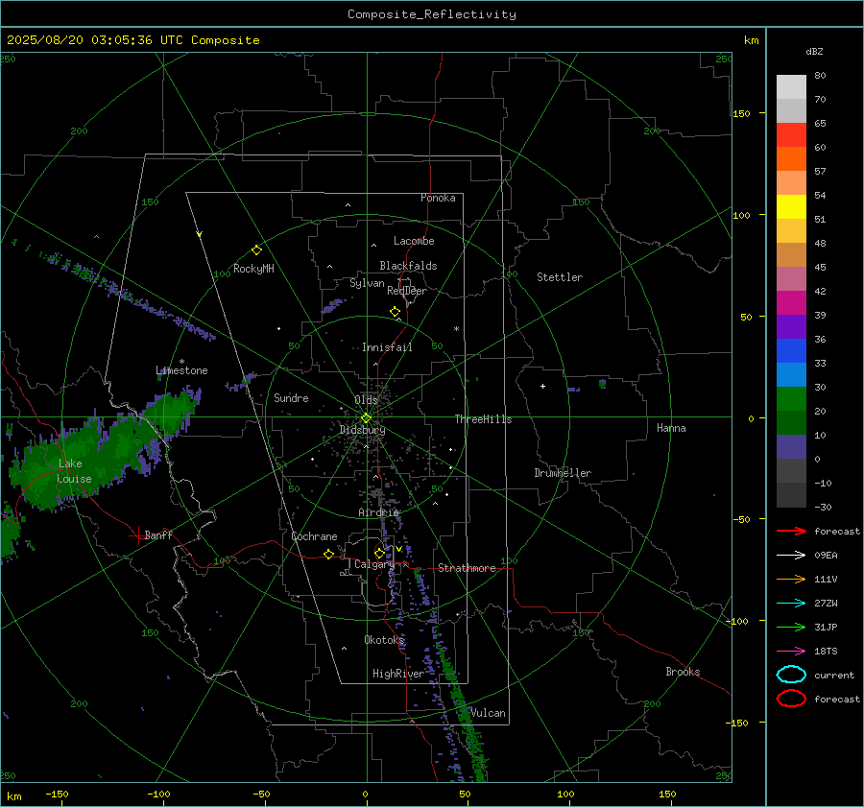Click the white plus marker west of Hanna
This screenshot has width=864, height=807.
coord(542,386)
